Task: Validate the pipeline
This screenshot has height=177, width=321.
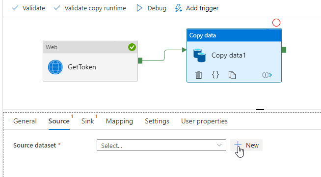Action: point(28,8)
